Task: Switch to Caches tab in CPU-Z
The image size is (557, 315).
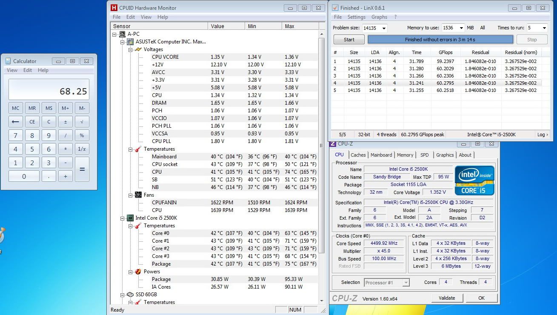Action: click(358, 155)
